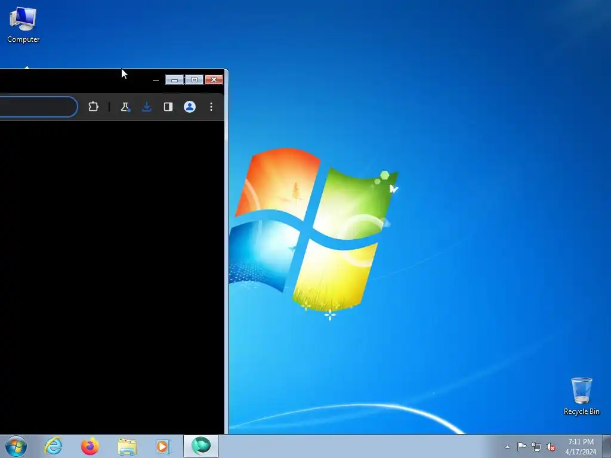Open the Windows Start menu orb
The height and width of the screenshot is (458, 611).
(16, 446)
